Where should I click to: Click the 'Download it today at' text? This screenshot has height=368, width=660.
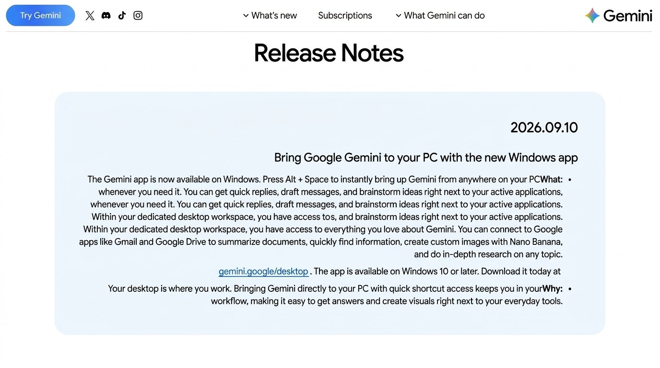coord(521,272)
